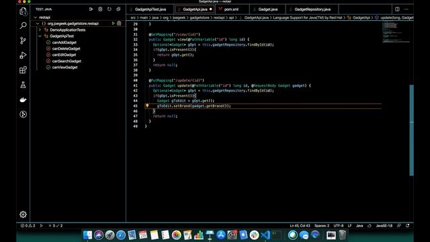Open Visual Studio Code from the Dock
Image resolution: width=430 pixels, height=242 pixels.
[265, 235]
